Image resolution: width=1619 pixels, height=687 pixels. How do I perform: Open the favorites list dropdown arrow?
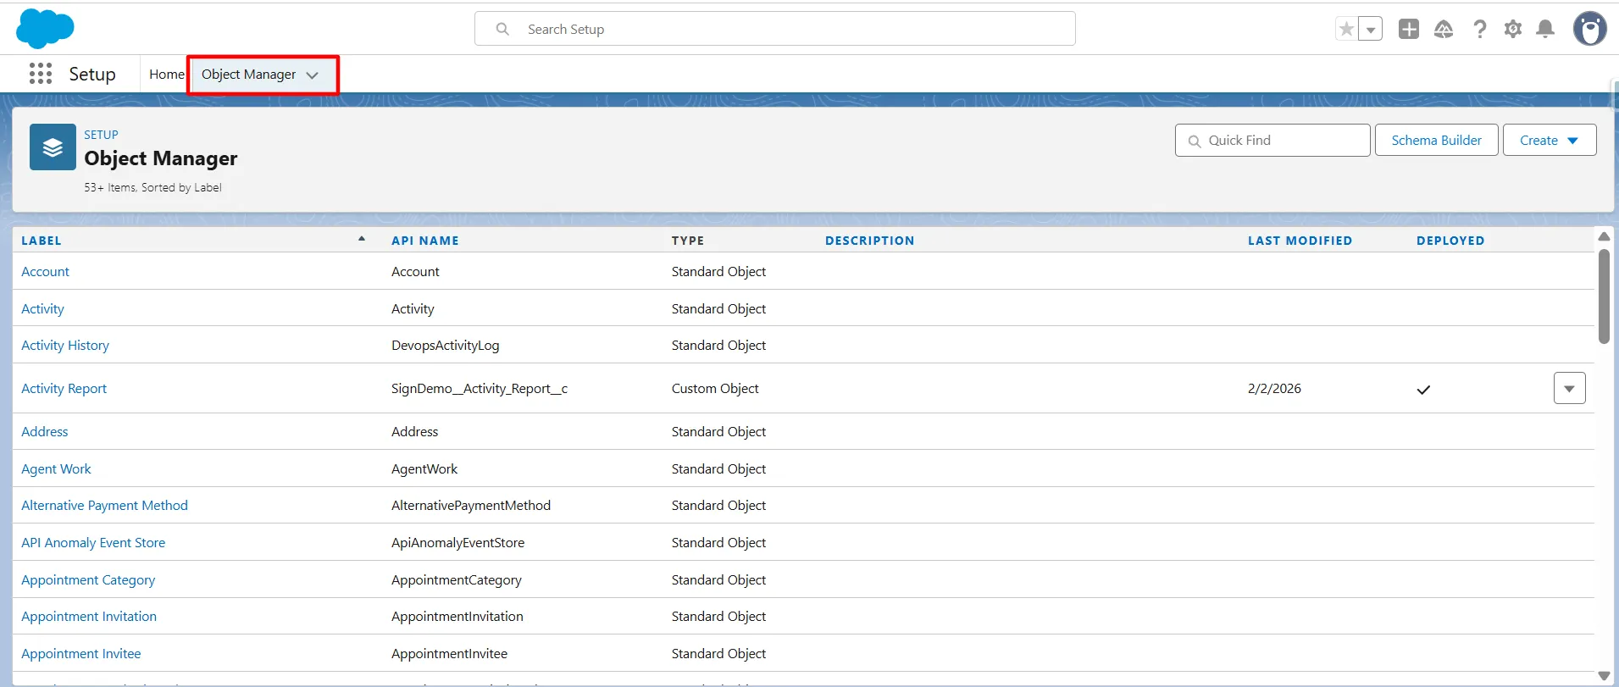[1371, 29]
